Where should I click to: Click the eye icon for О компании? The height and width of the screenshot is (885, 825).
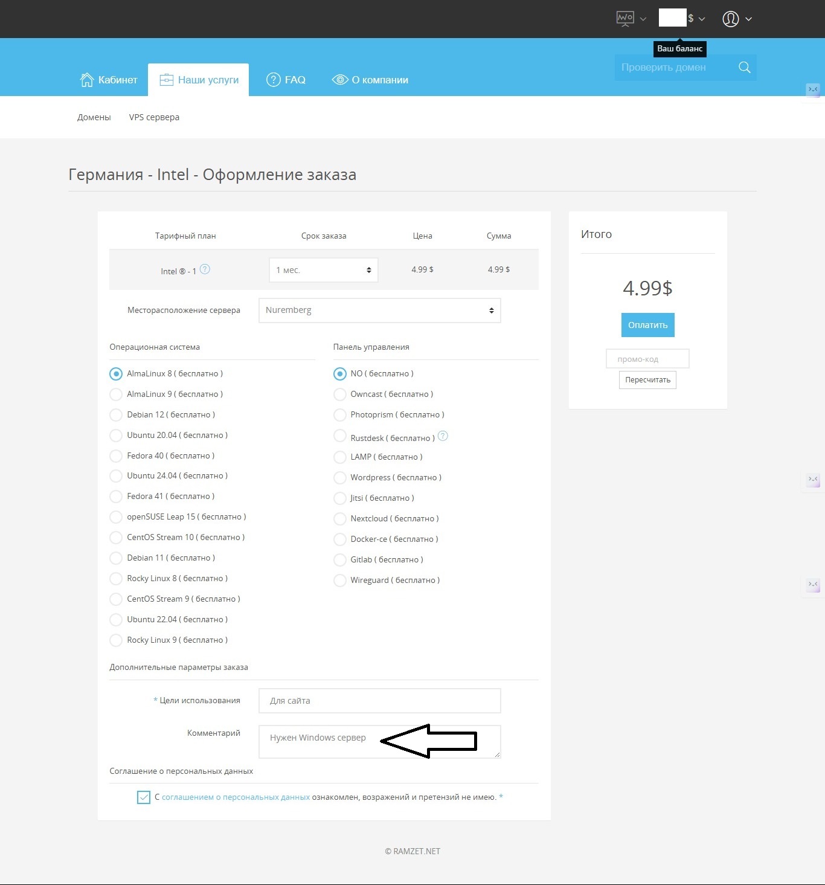coord(340,80)
